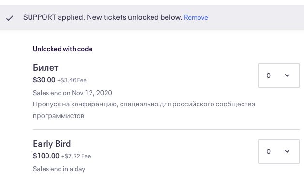The width and height of the screenshot is (304, 180).
Task: Click the gray promo code banner background
Action: [x=252, y=17]
